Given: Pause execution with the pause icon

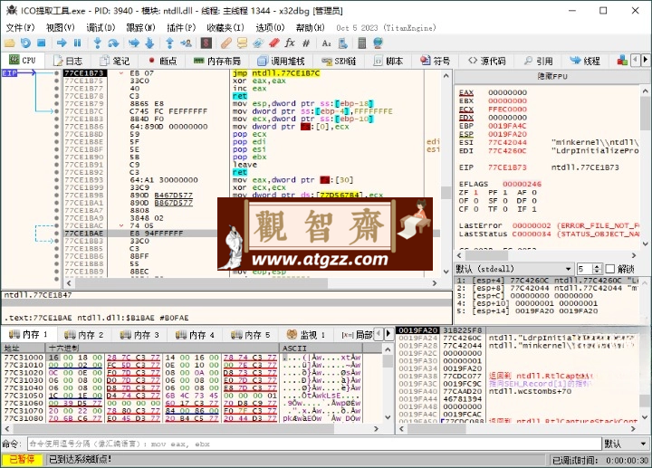Looking at the screenshot, I should tap(77, 43).
